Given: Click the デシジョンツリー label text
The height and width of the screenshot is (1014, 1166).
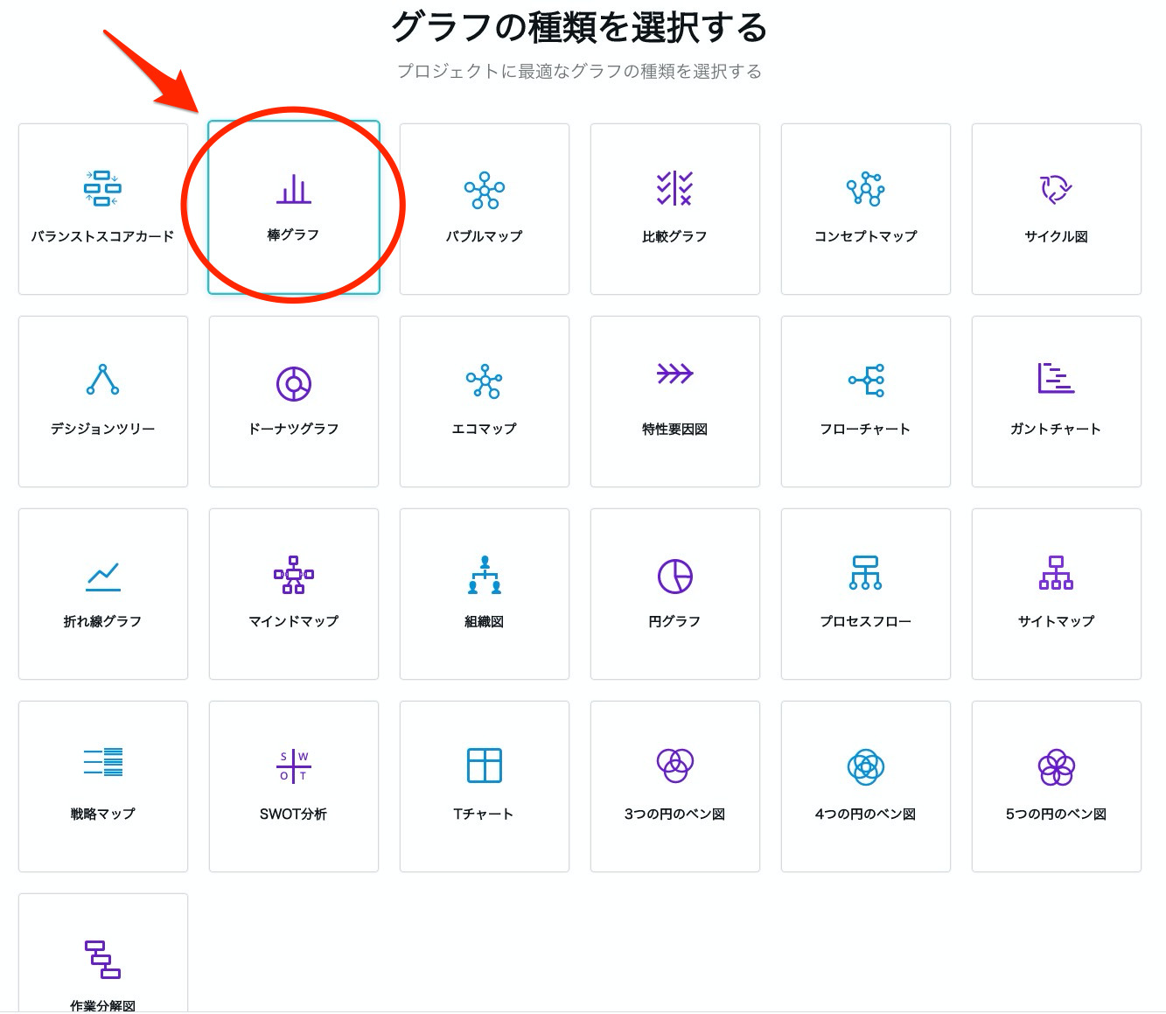Looking at the screenshot, I should (102, 429).
